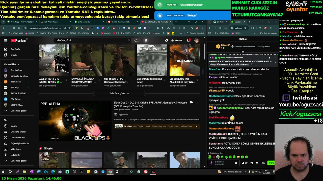323x181 pixels.
Task: Open options menu for Call of Duty 2'deki ilginç detay
Action: click(165, 80)
